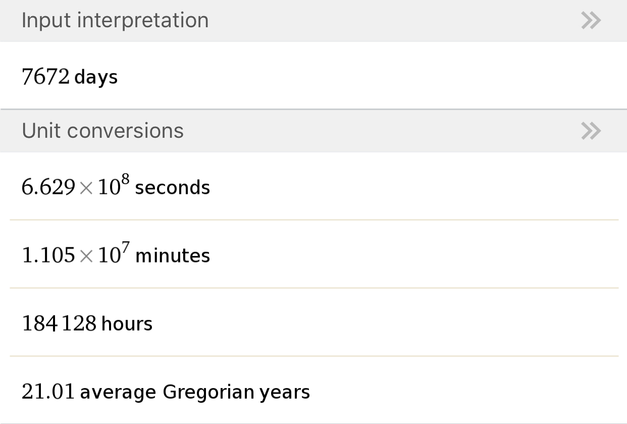627x424 pixels.
Task: Click the 'days' unit label
Action: 96,78
